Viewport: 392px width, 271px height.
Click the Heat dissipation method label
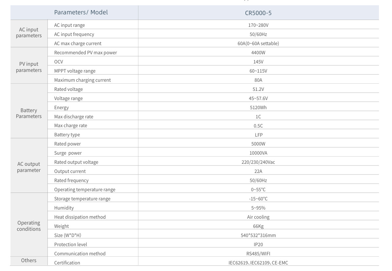[80, 217]
